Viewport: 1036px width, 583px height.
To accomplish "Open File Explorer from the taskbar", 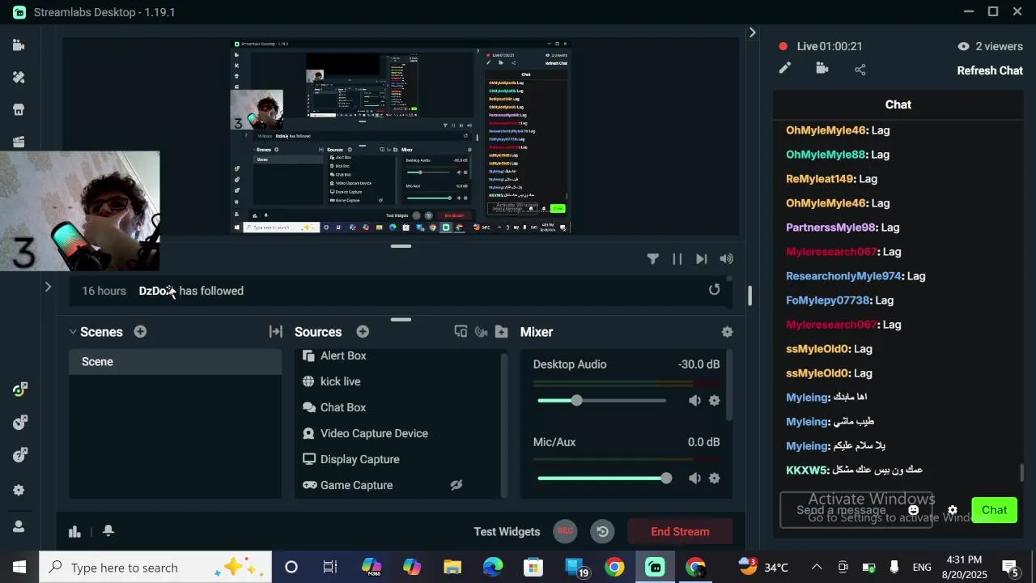I will point(452,568).
